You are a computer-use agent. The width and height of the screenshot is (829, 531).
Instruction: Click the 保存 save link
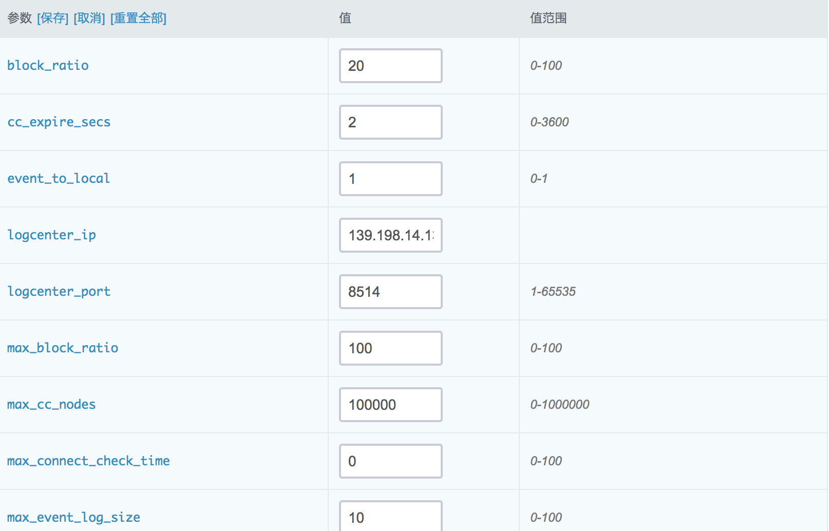tap(52, 18)
